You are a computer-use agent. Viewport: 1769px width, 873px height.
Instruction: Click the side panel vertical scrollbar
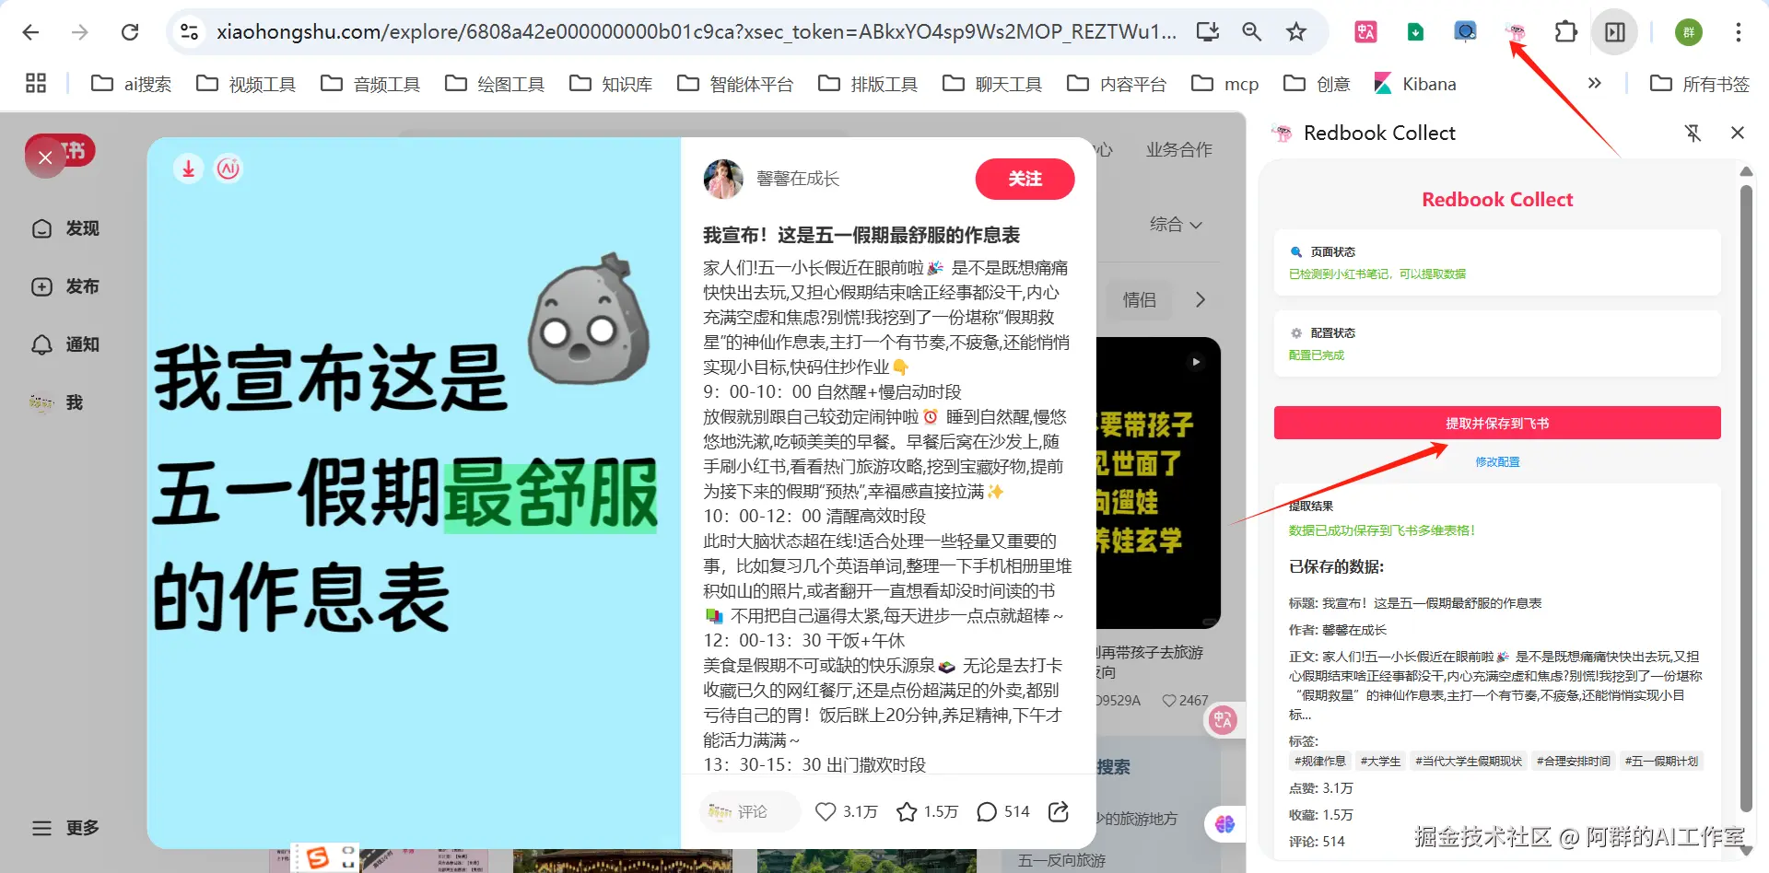click(1745, 497)
